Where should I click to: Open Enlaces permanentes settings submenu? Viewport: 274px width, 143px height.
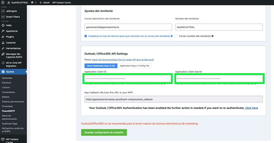click(13, 102)
